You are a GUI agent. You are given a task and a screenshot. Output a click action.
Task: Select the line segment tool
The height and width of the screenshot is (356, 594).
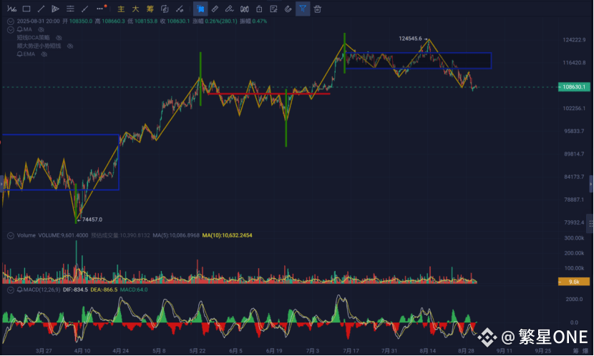point(85,9)
